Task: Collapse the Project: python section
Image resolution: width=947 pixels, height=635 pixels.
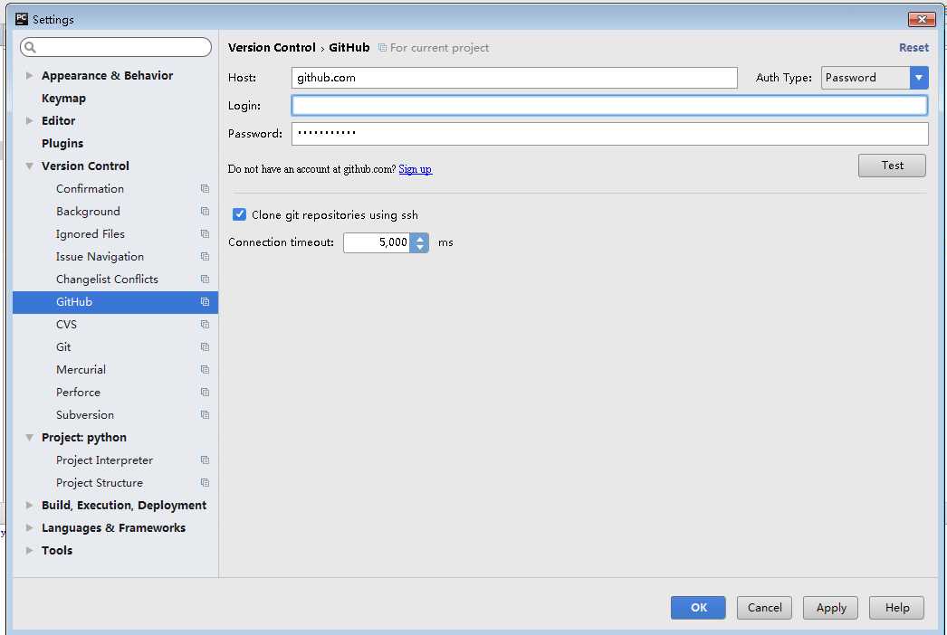Action: 29,438
